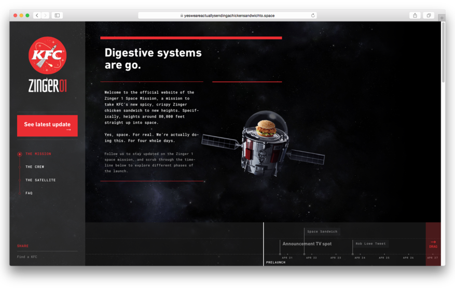Reload page using refresh icon in address bar
Screen dimensions: 455x290
pos(313,16)
